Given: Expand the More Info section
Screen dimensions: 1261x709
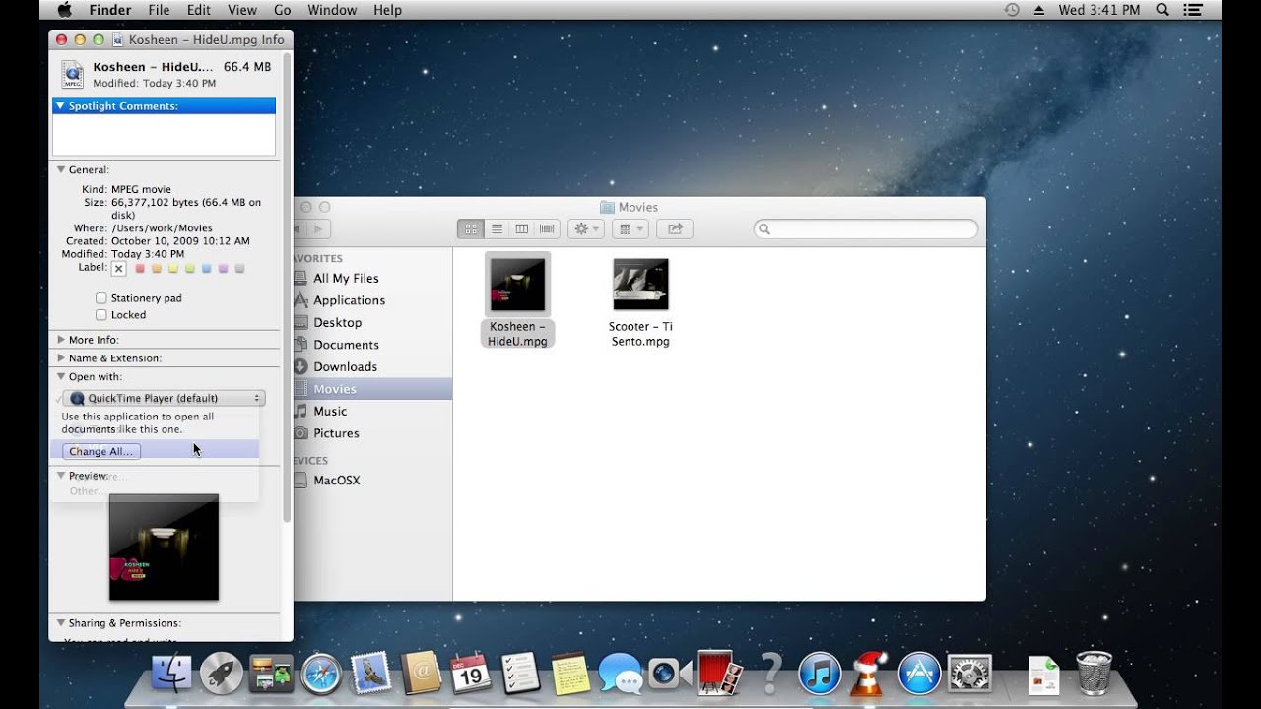Looking at the screenshot, I should coord(60,340).
